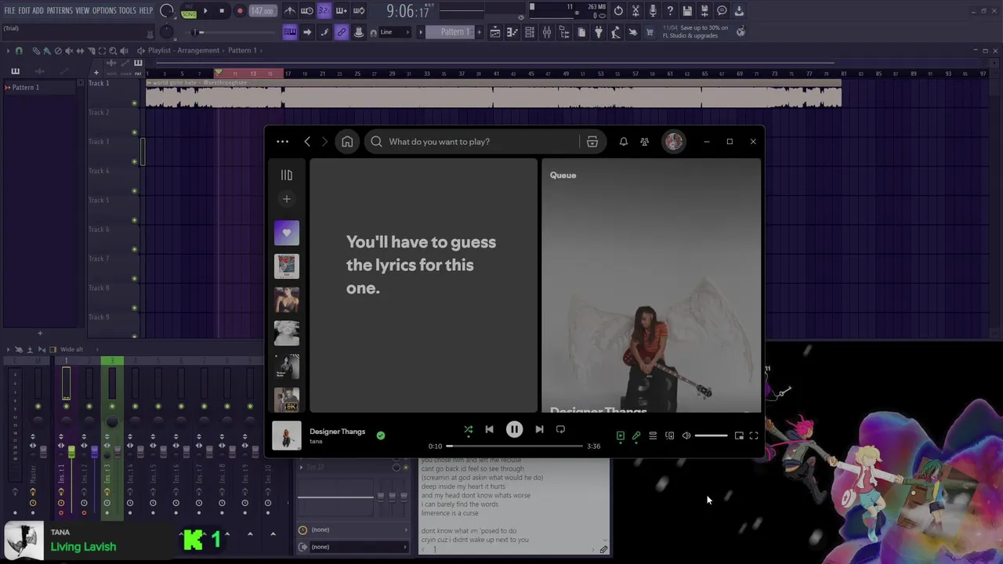
Task: Go back in Spotify
Action: tap(307, 142)
